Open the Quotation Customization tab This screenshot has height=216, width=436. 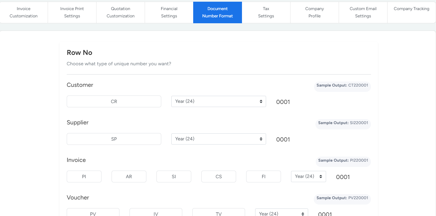[x=121, y=12]
